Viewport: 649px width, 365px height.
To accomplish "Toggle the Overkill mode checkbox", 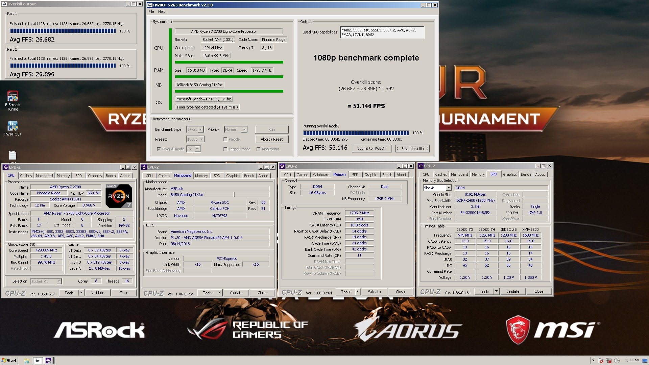I will [159, 149].
